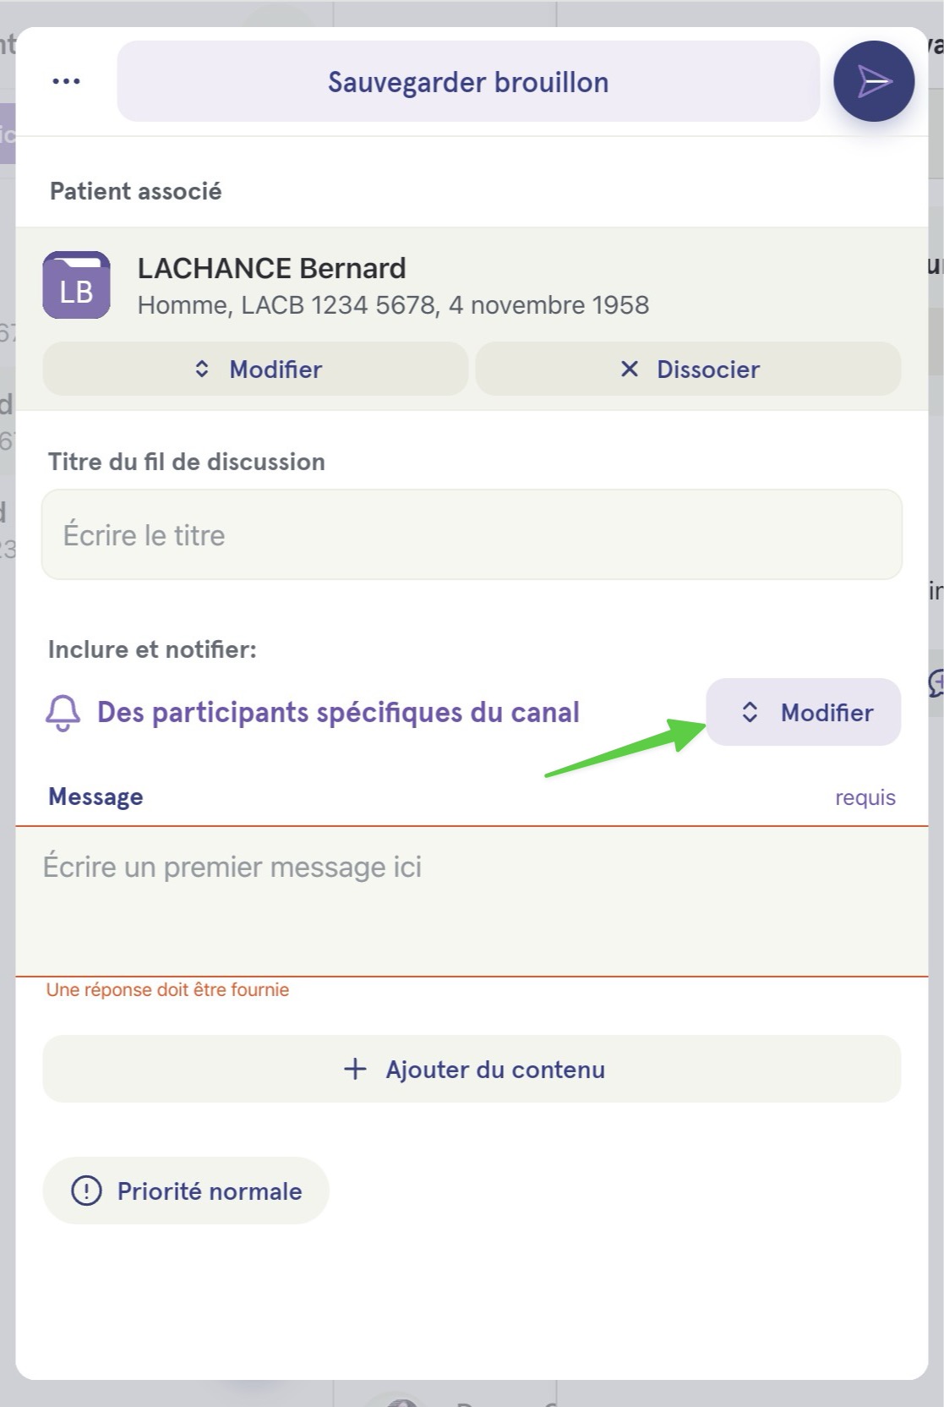
Task: Click the up-down arrows in the patient Modifier button
Action: coord(202,369)
